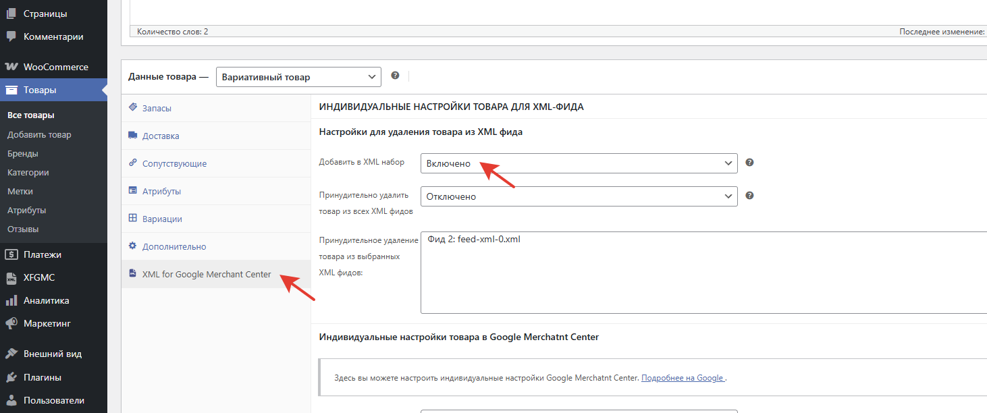This screenshot has height=413, width=987.
Task: Open the Данные товара type dropdown
Action: pyautogui.click(x=298, y=77)
